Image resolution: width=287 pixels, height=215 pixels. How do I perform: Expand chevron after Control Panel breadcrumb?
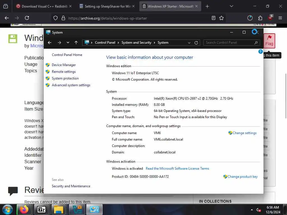[118, 43]
